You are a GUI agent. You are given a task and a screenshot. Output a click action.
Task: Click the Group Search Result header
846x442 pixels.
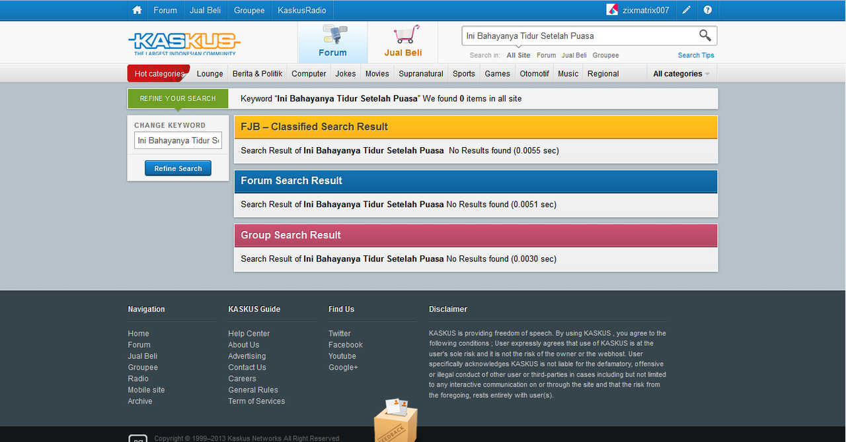476,235
